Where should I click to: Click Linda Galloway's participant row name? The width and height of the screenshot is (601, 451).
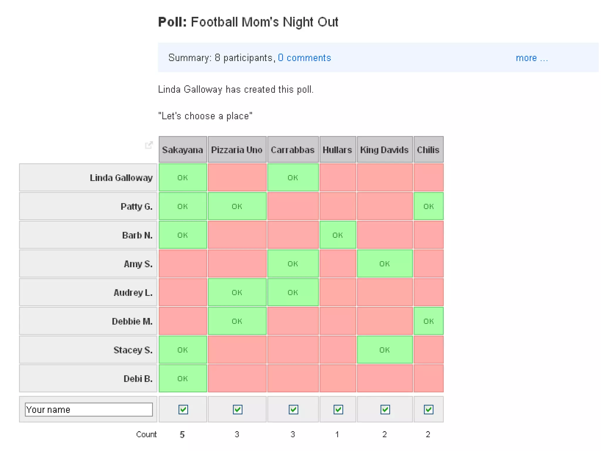pyautogui.click(x=121, y=178)
